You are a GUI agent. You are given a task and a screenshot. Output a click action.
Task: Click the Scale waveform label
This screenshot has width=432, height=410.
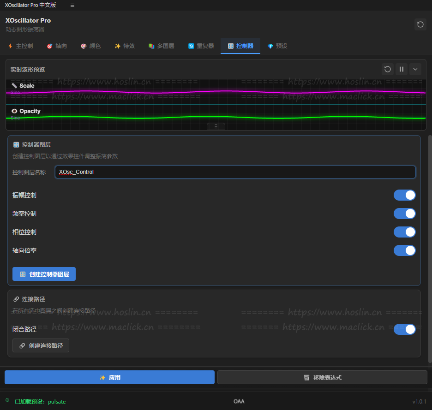coord(27,86)
